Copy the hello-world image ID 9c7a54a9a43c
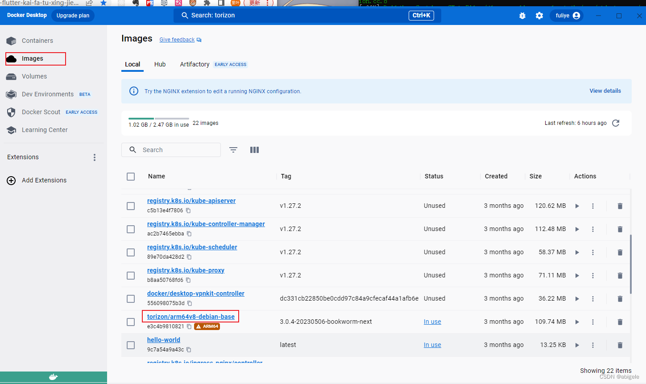Image resolution: width=646 pixels, height=384 pixels. pyautogui.click(x=189, y=350)
